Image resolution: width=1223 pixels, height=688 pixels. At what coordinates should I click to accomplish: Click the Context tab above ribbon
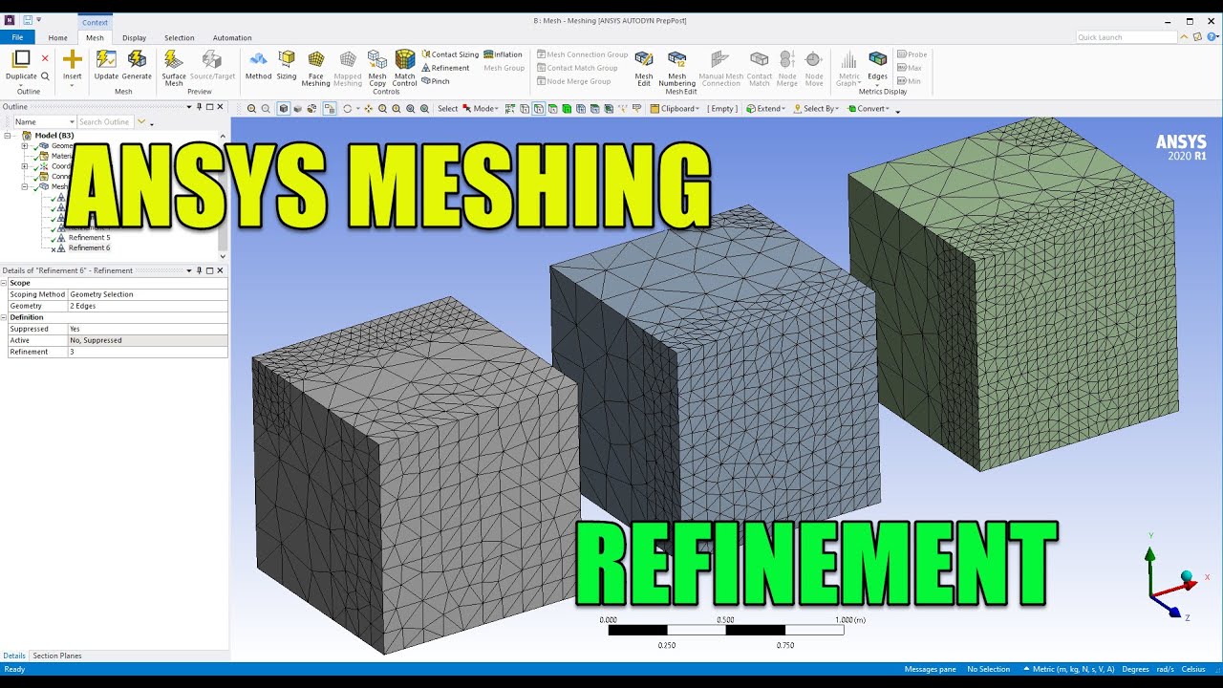point(95,22)
